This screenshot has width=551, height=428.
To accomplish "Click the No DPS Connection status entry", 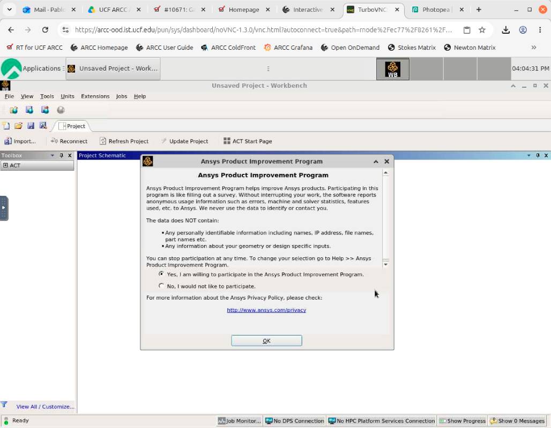I will [294, 421].
